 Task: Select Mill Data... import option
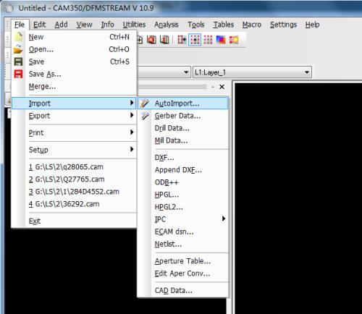click(x=183, y=140)
